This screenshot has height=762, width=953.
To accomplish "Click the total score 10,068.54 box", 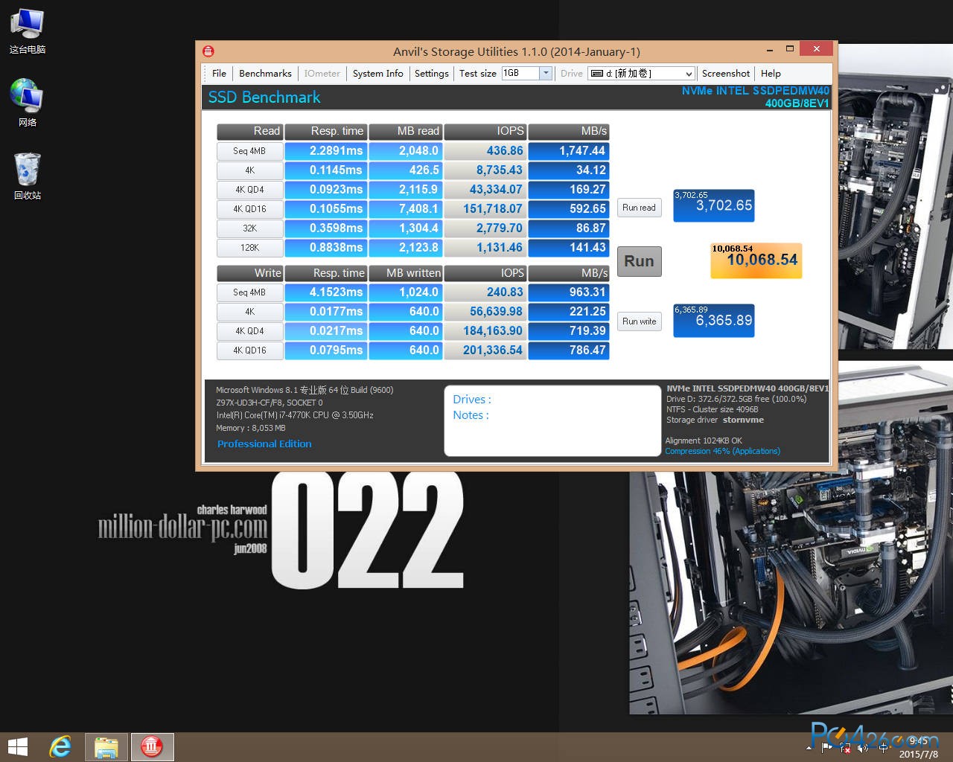I will point(756,260).
